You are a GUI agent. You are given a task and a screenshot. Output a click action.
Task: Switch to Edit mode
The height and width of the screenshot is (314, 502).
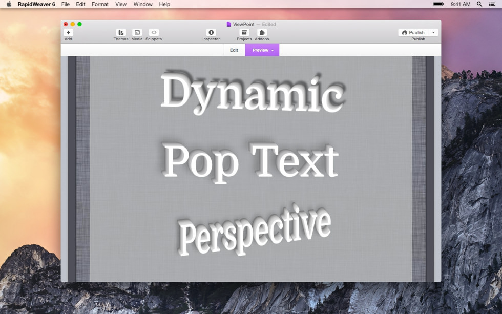click(x=234, y=50)
